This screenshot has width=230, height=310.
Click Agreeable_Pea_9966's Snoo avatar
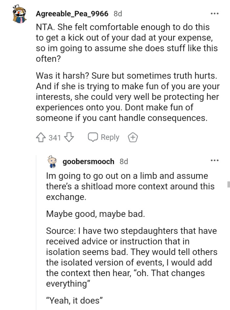click(19, 13)
